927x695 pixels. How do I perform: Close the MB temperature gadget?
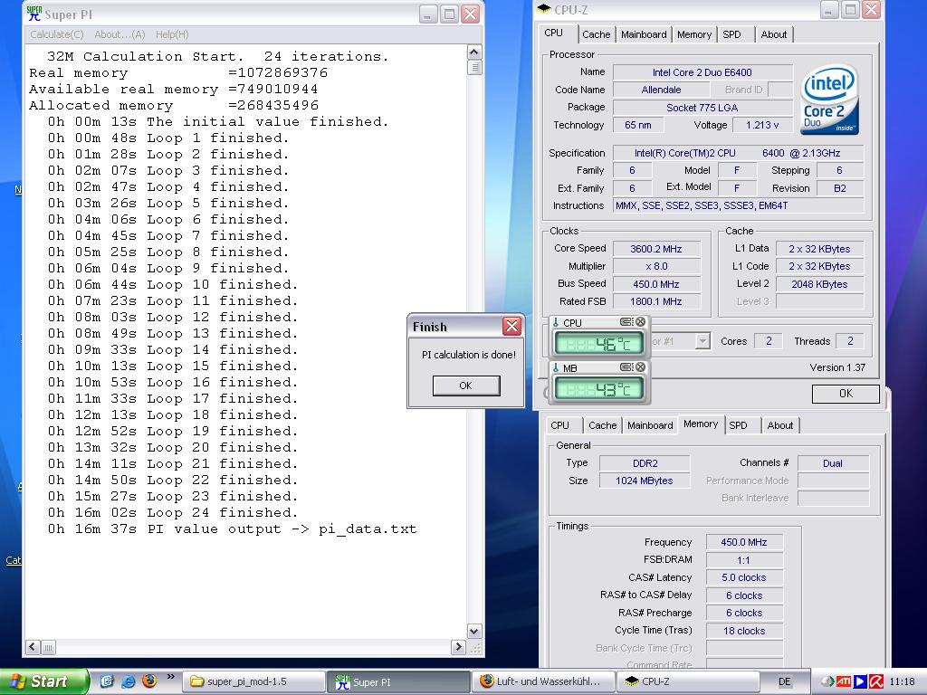[x=640, y=367]
